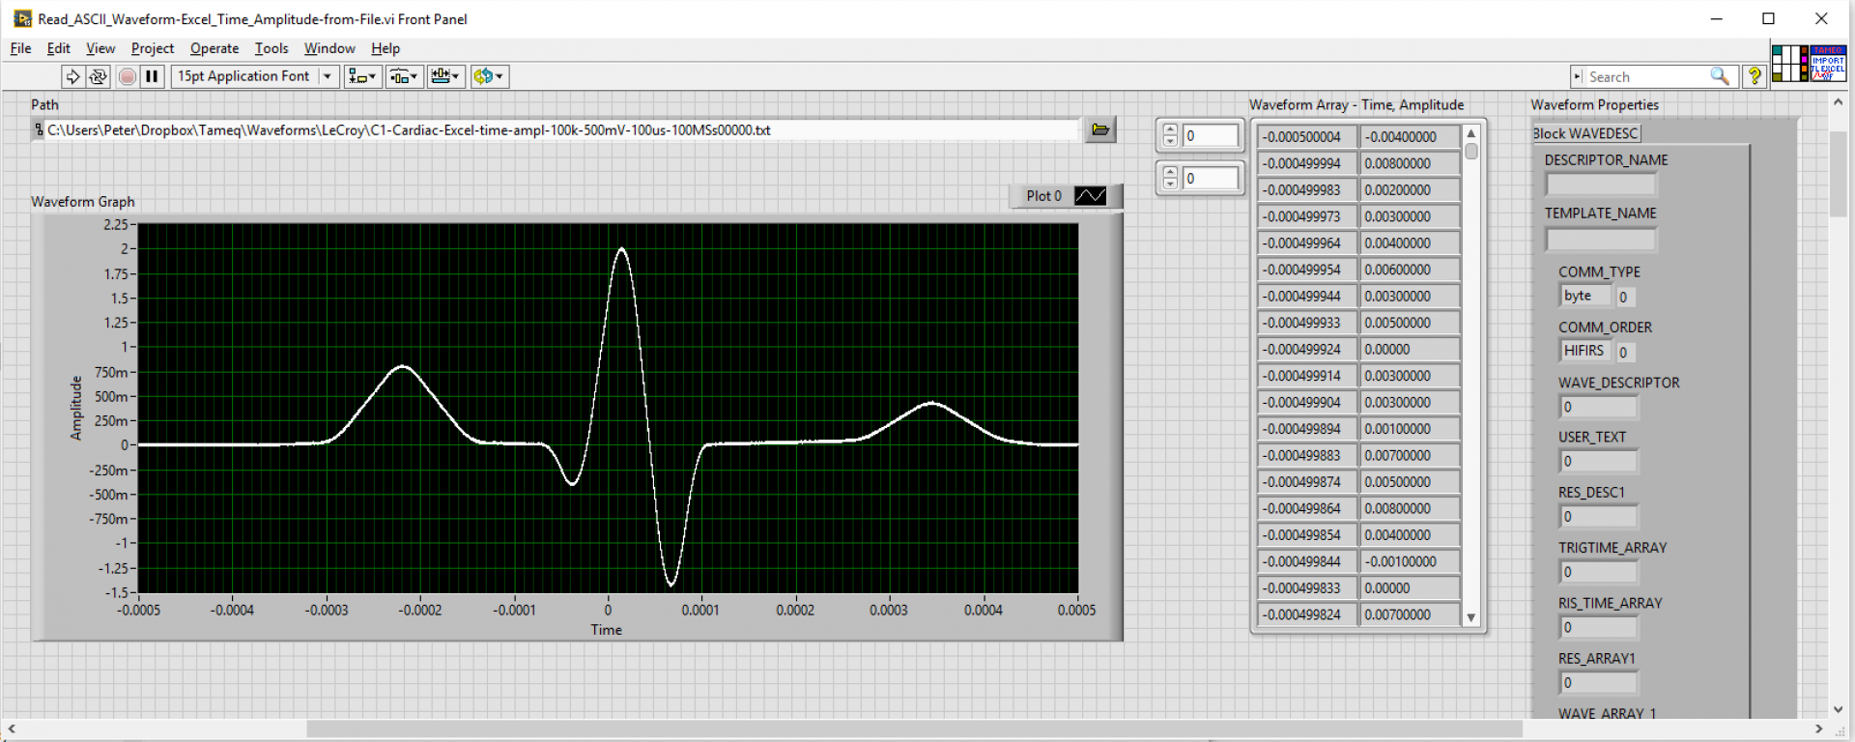Expand the Distribute Objects dropdown
The width and height of the screenshot is (1855, 742).
click(x=404, y=76)
